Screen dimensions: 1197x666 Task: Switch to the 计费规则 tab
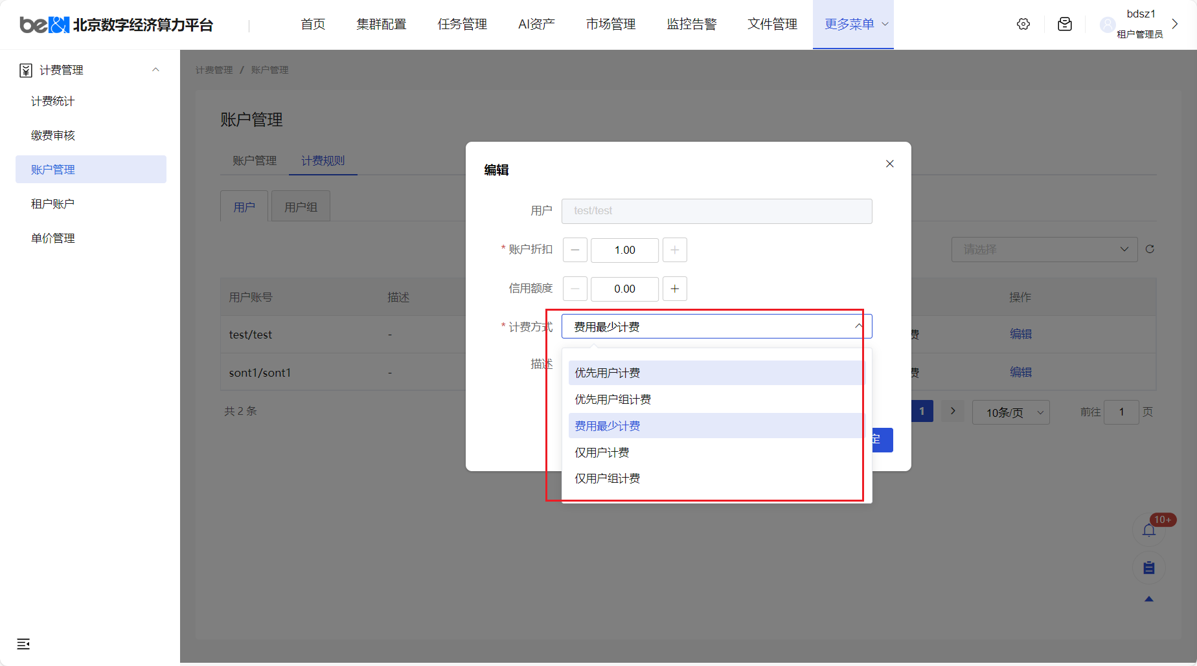[323, 161]
